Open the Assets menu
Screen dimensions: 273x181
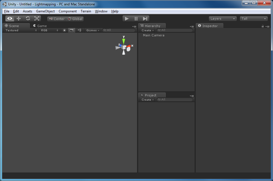coord(28,11)
